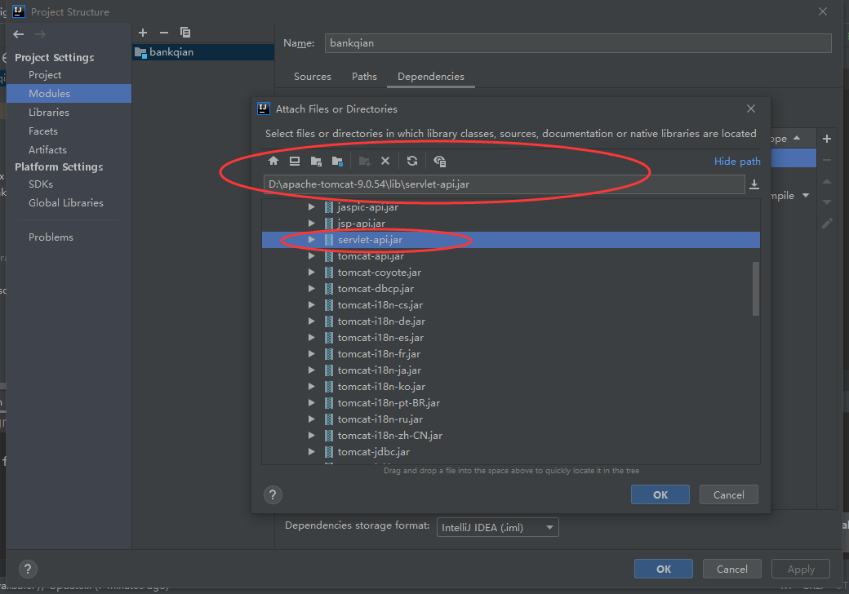The image size is (849, 594).
Task: Add dependency with plus icon at right edge
Action: pyautogui.click(x=827, y=139)
